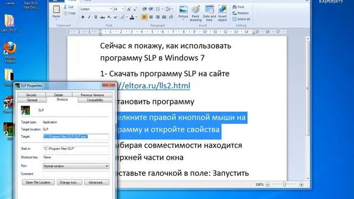Open Find in the Editing group

tap(238, 7)
